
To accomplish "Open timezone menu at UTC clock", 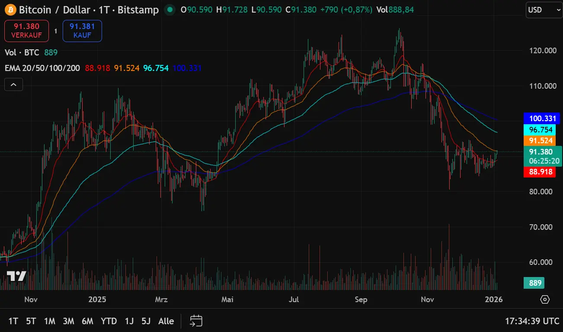I will (x=532, y=321).
